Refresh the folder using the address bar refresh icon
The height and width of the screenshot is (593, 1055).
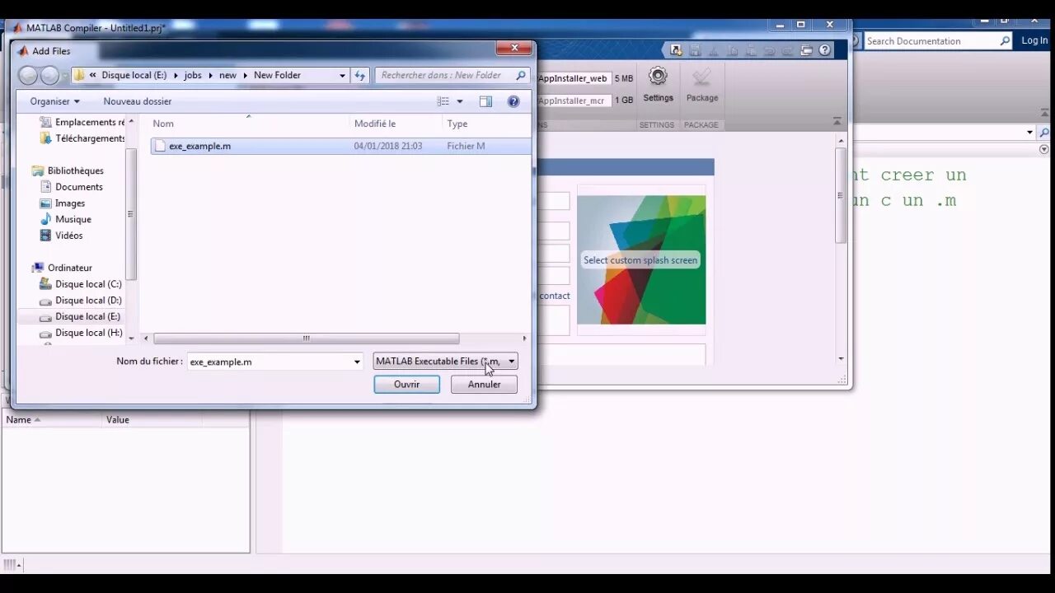(x=359, y=75)
